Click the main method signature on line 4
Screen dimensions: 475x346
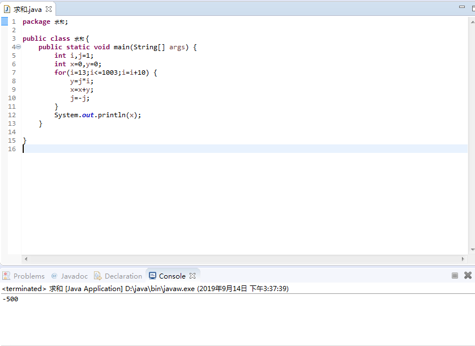118,47
